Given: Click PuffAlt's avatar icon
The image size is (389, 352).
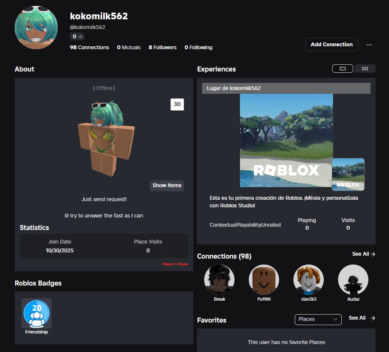Looking at the screenshot, I should [264, 279].
